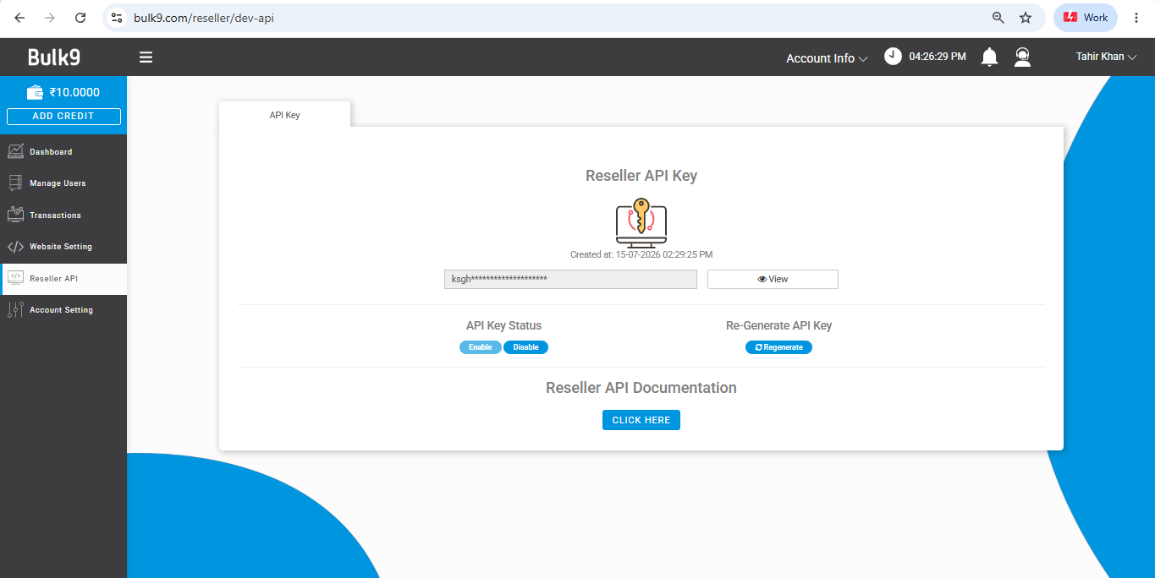Click the browser address bar URL
Viewport: 1155px width, 578px height.
pos(204,18)
